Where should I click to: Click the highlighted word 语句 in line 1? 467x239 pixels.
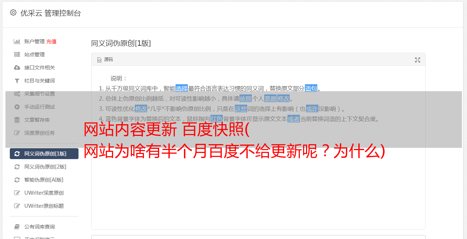pos(311,88)
